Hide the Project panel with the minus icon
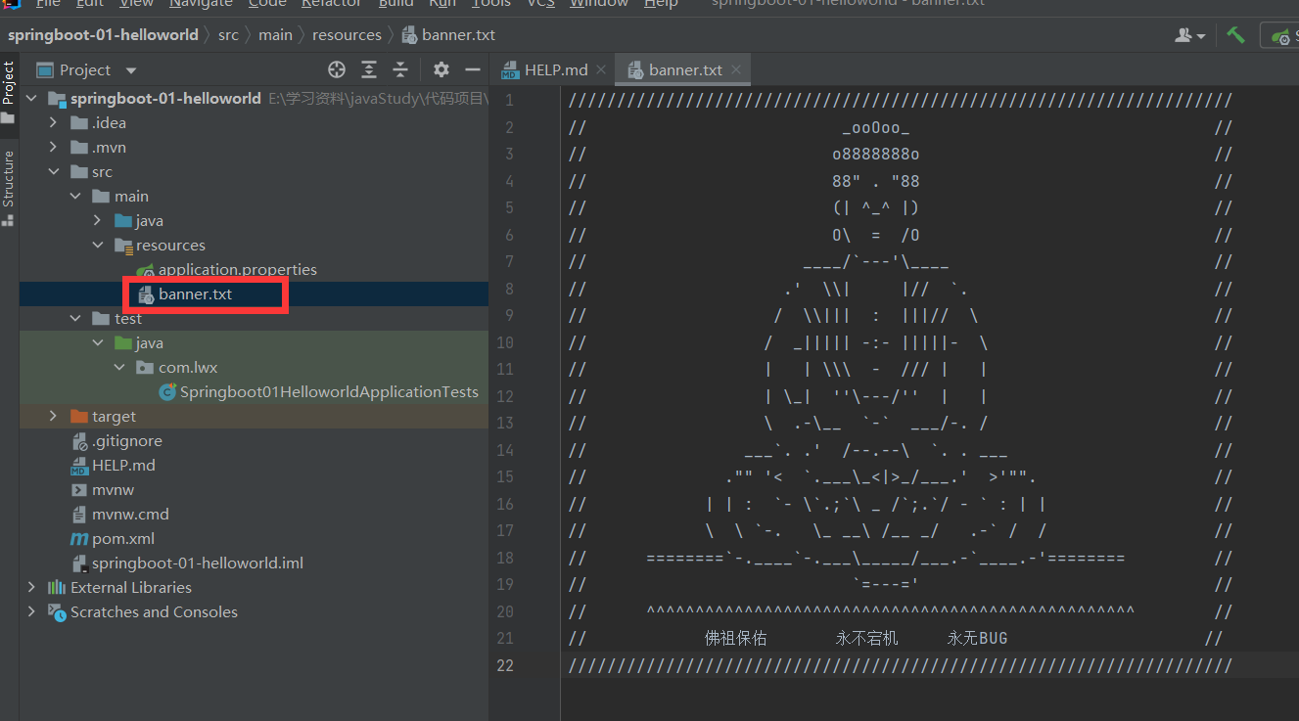Screen dimensions: 1299x721 pos(473,69)
